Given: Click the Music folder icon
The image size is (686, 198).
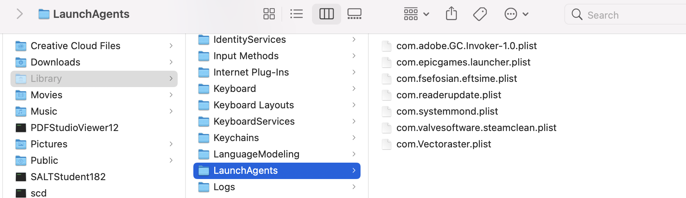Looking at the screenshot, I should [21, 111].
